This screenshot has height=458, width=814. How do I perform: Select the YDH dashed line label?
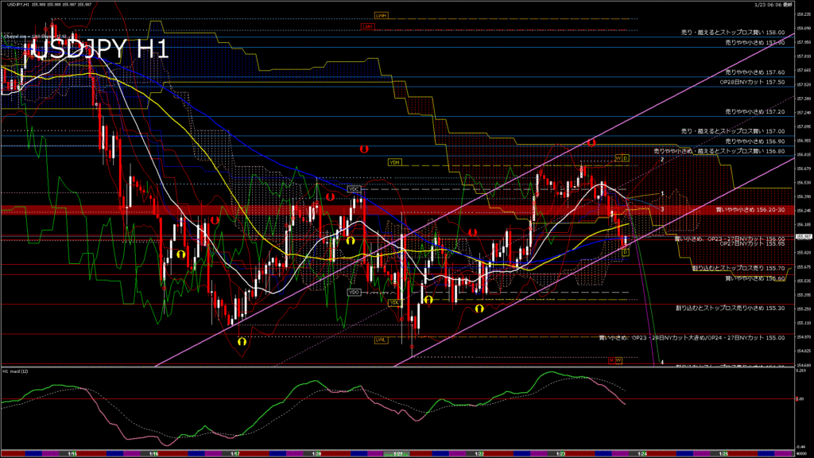(x=394, y=162)
